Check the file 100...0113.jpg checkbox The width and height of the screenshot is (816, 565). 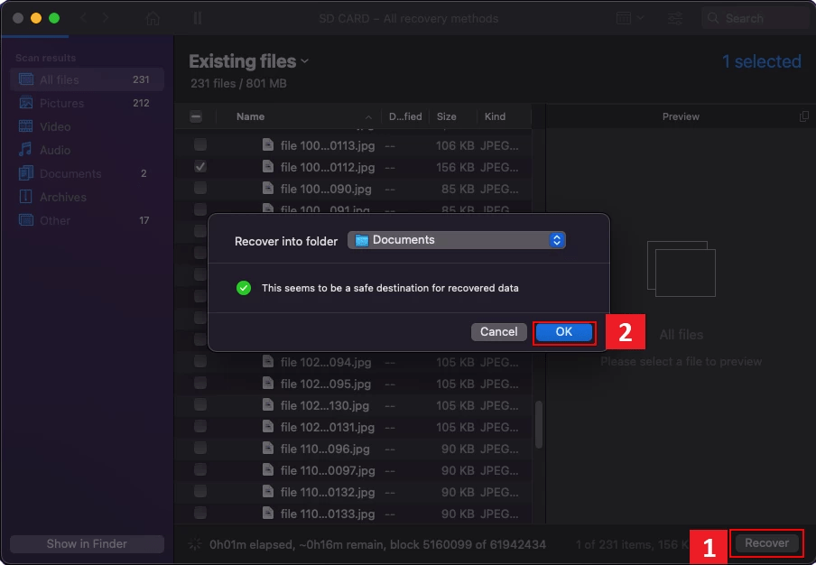[200, 144]
